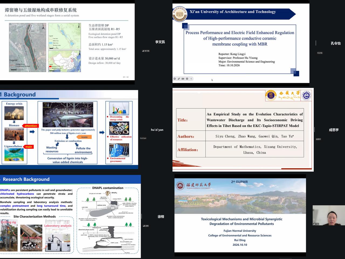345x259 pixels.
Task: Click participant name 孔令怡
Action: pos(336,43)
